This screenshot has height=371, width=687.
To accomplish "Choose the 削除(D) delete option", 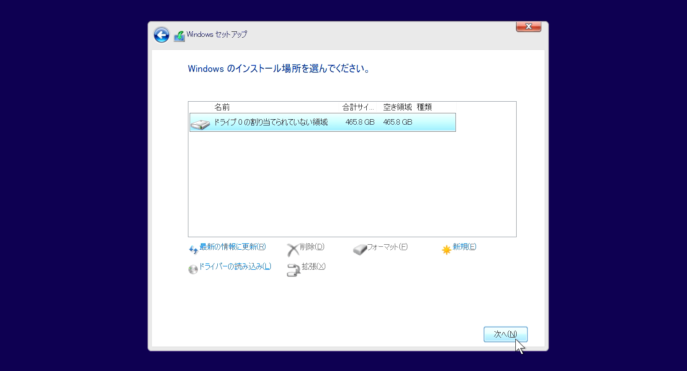I will (312, 247).
